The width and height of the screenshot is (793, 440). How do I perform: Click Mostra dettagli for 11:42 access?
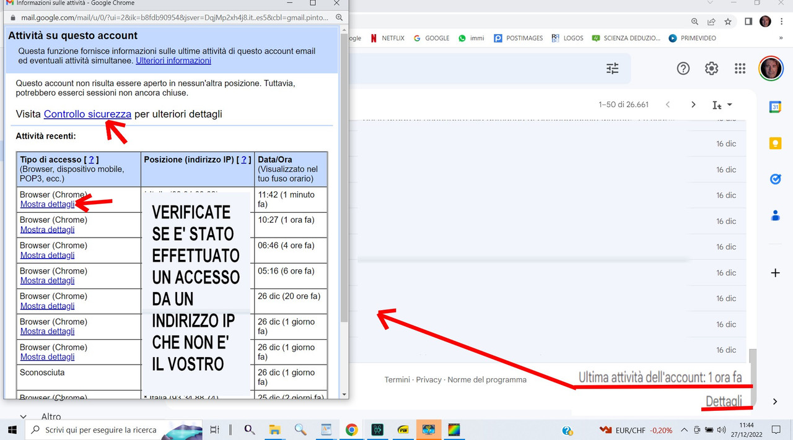[47, 204]
